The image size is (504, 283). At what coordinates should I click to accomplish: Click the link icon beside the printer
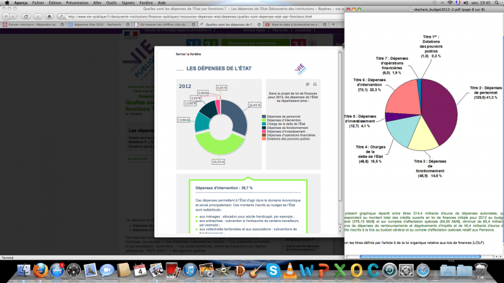[x=307, y=84]
